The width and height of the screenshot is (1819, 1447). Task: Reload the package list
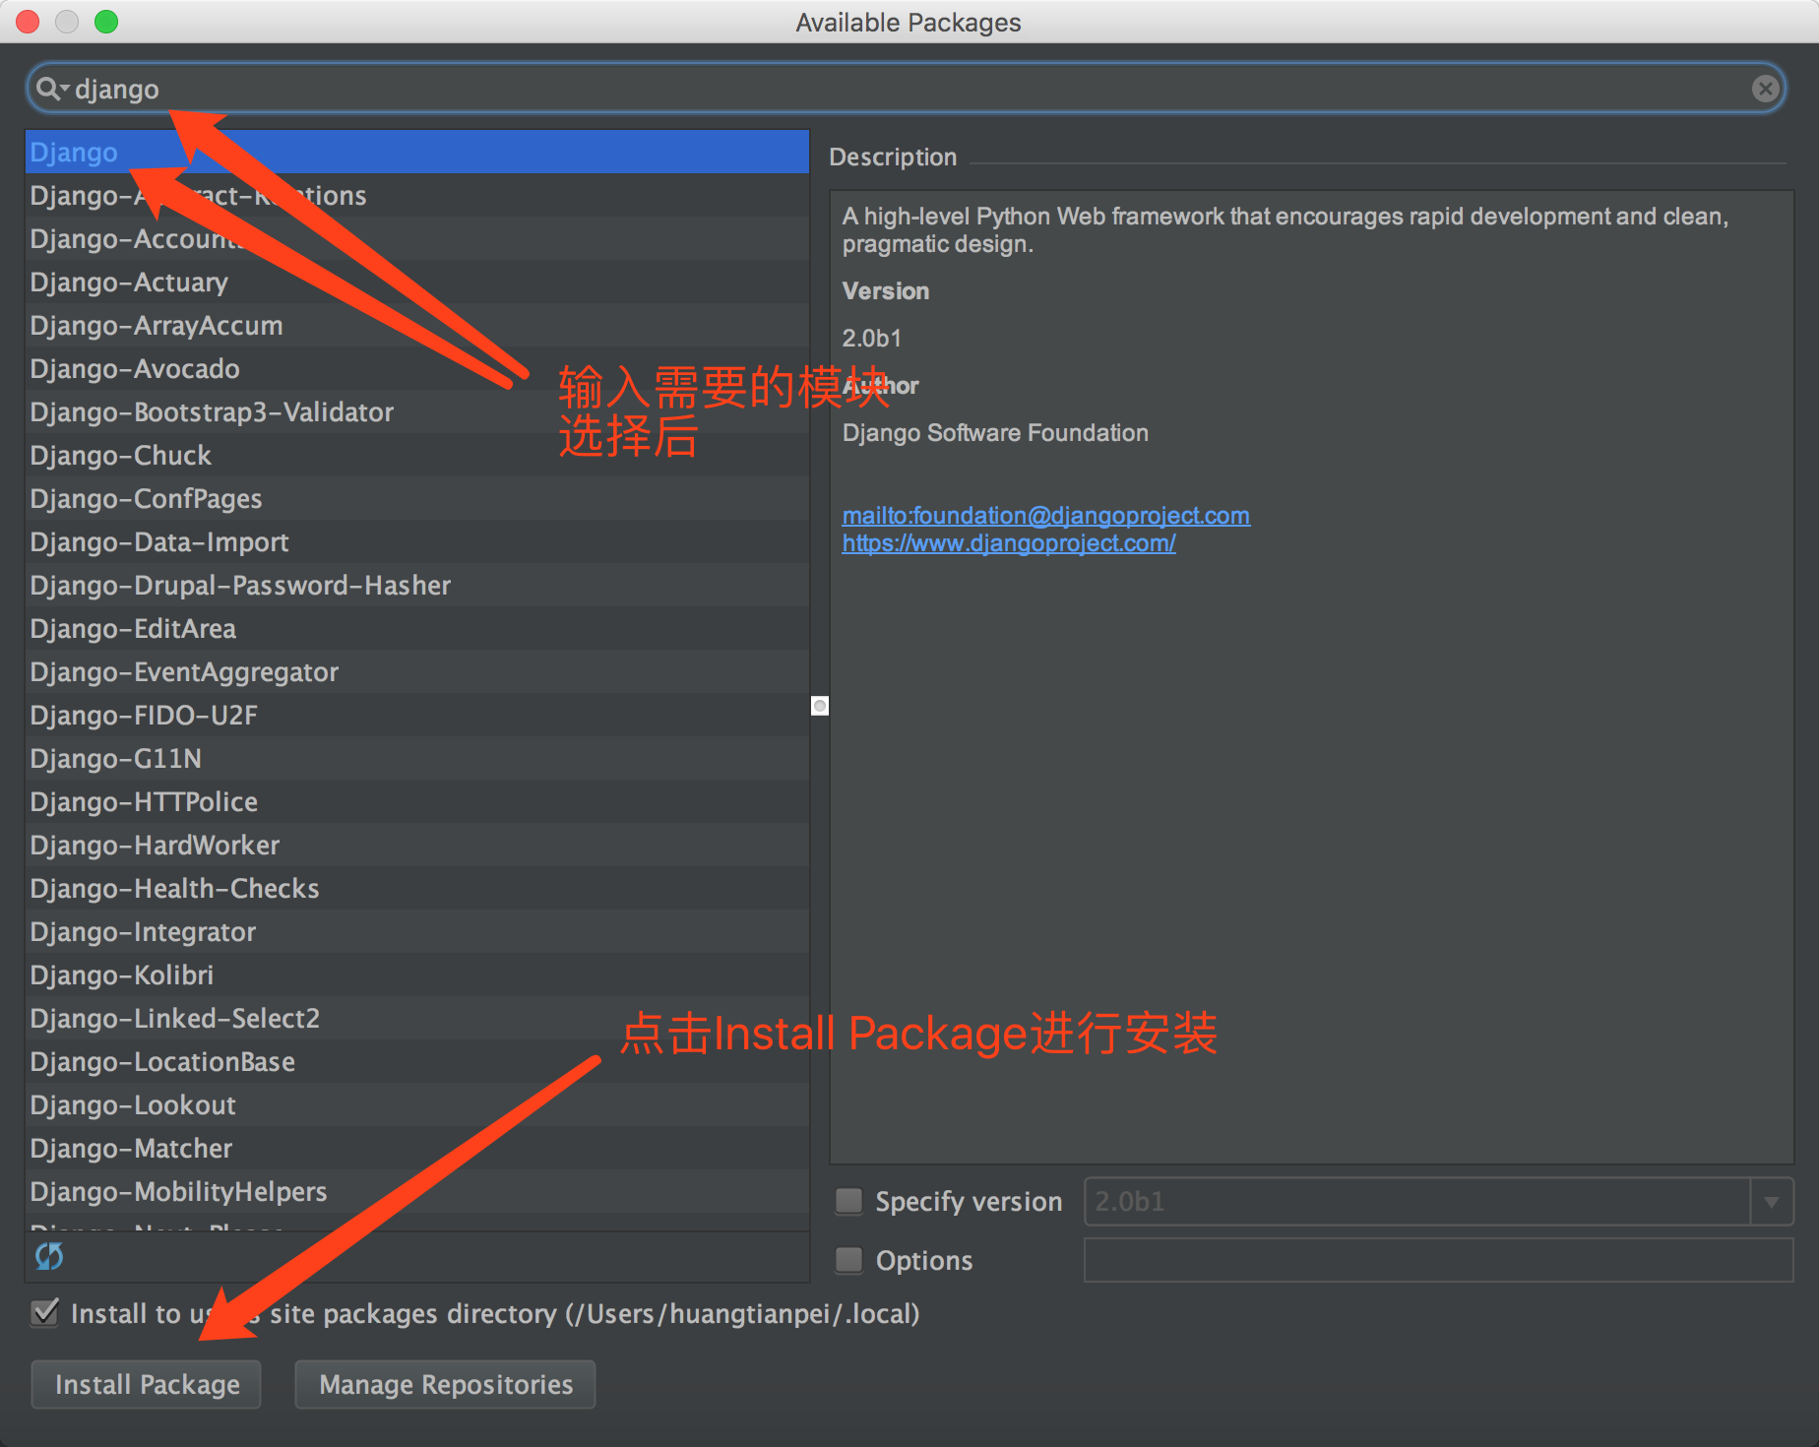[x=49, y=1256]
